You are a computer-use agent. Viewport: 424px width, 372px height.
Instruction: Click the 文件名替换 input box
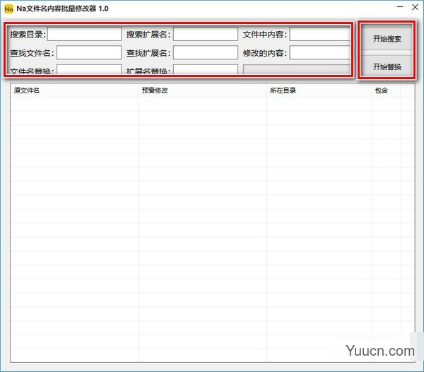point(89,69)
